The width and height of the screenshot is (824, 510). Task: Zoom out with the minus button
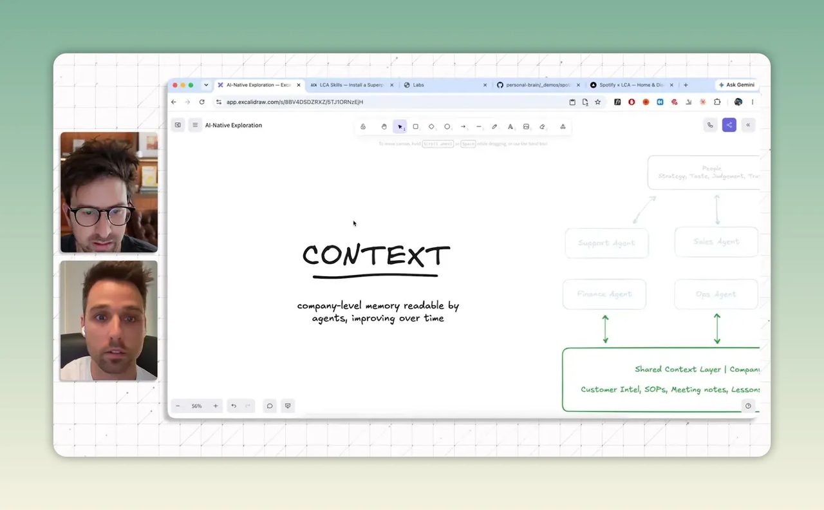tap(178, 406)
